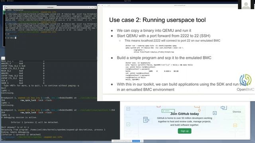Click the 'Join GitHub today' heading
This screenshot has height=143, width=255.
click(184, 114)
